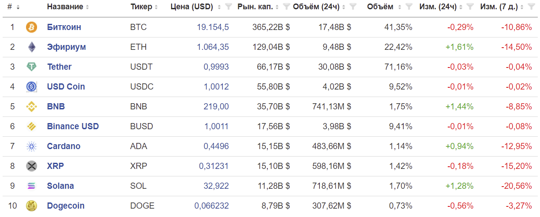This screenshot has height=217, width=540.
Task: Sort table by Название column header
Action: (65, 7)
